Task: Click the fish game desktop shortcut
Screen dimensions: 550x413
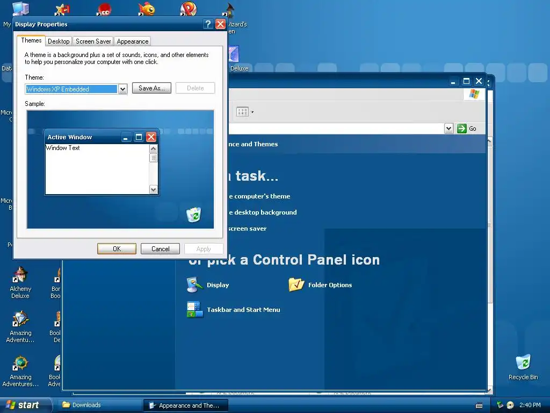Action: point(147,9)
